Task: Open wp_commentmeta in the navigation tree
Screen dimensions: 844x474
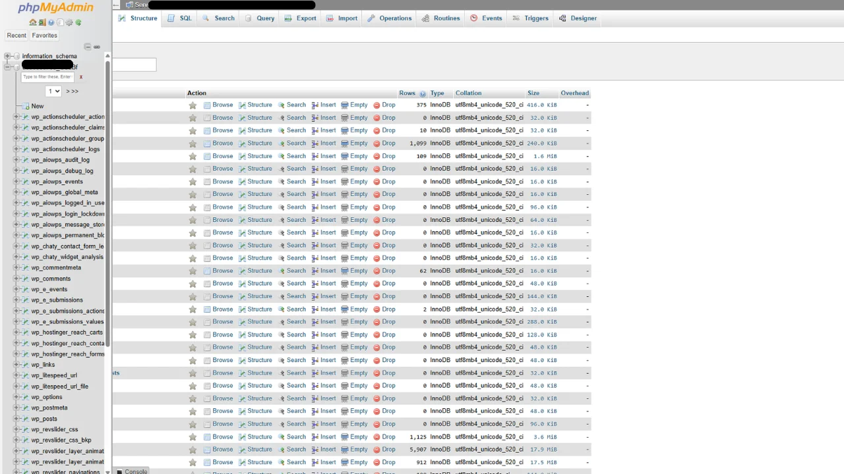Action: pos(56,268)
